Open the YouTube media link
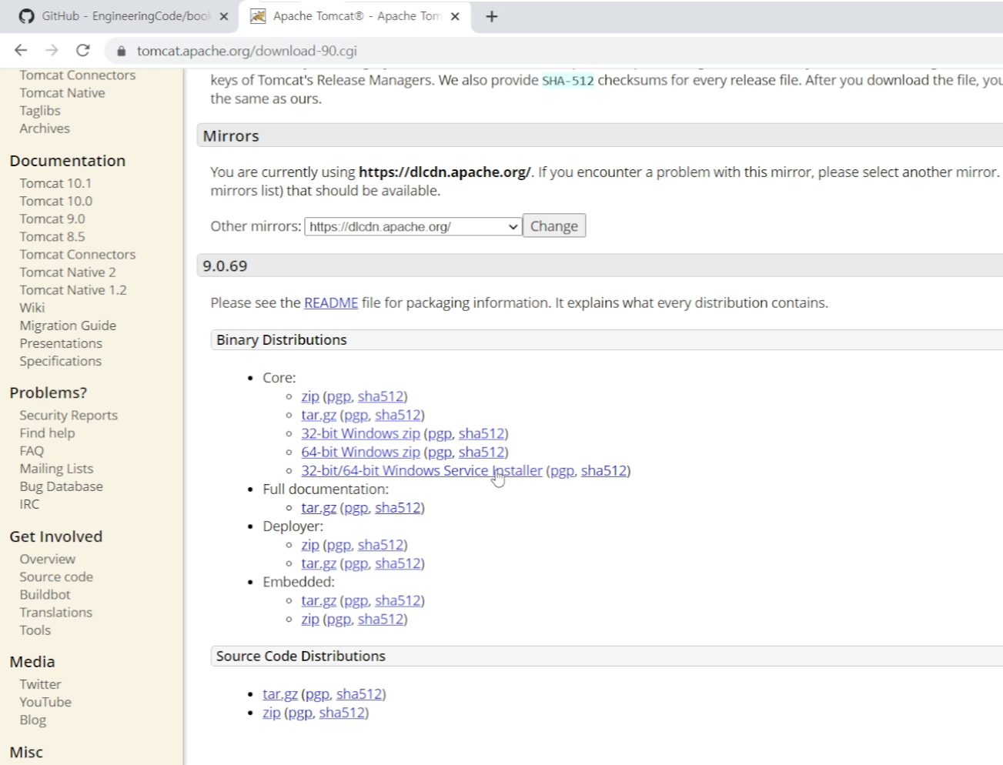This screenshot has height=765, width=1003. (x=45, y=702)
